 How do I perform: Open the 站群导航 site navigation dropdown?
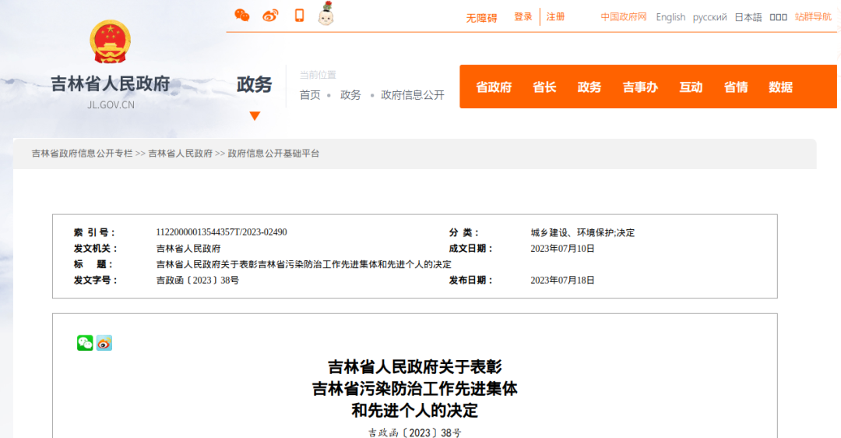click(x=813, y=16)
